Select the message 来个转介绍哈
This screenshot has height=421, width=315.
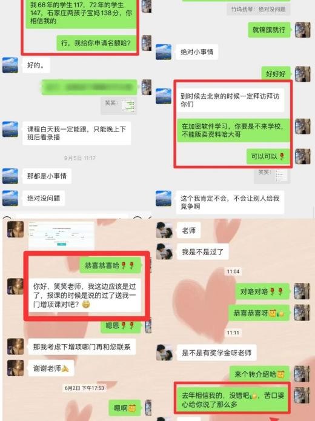click(259, 374)
